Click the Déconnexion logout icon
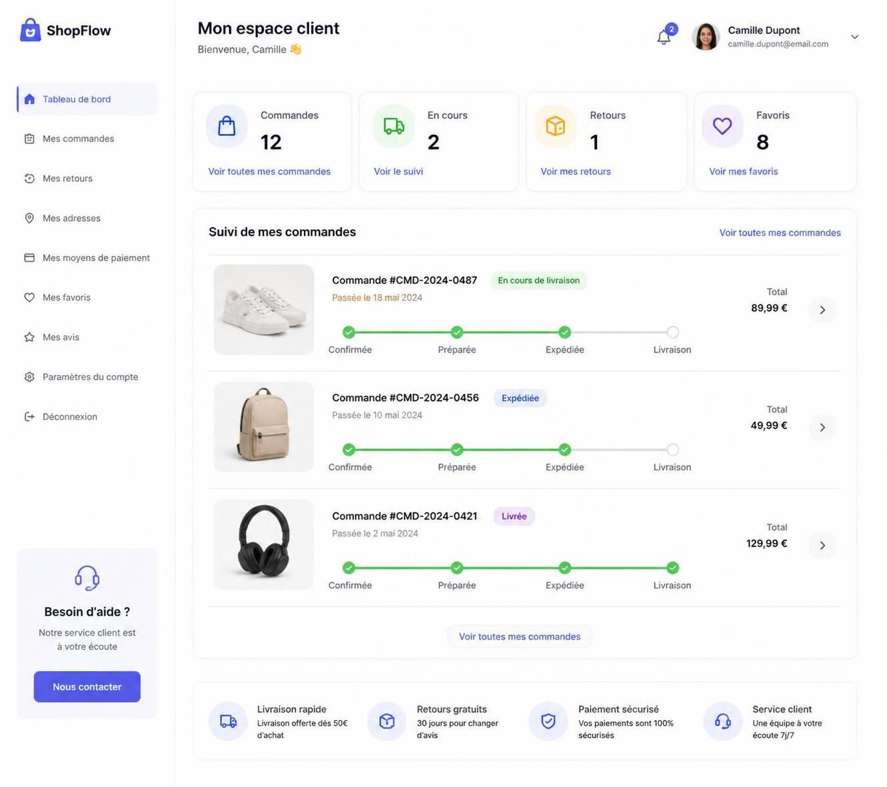The width and height of the screenshot is (887, 787). [x=29, y=416]
